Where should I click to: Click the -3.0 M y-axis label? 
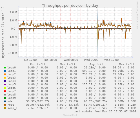pyautogui.click(x=13, y=53)
